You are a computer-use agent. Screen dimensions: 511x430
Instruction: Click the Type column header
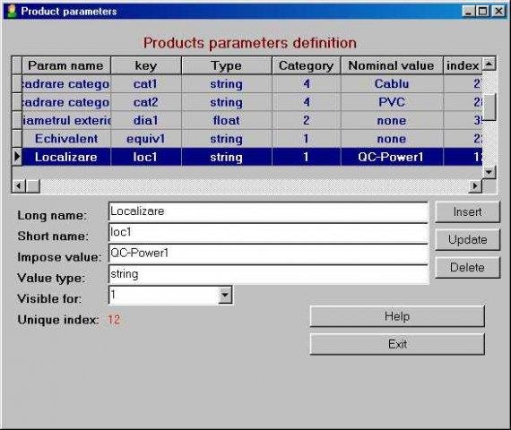pos(227,65)
